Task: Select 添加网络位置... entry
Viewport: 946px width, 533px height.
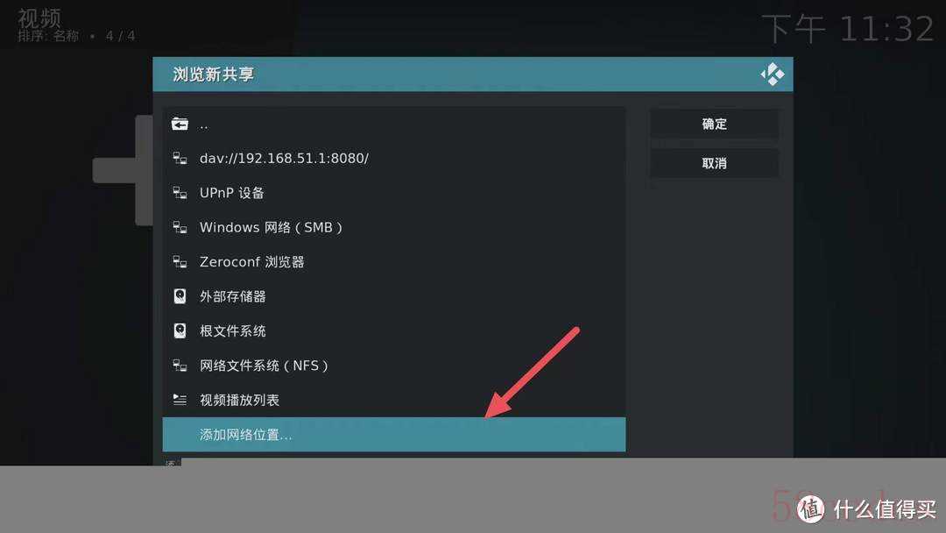Action: (x=394, y=435)
